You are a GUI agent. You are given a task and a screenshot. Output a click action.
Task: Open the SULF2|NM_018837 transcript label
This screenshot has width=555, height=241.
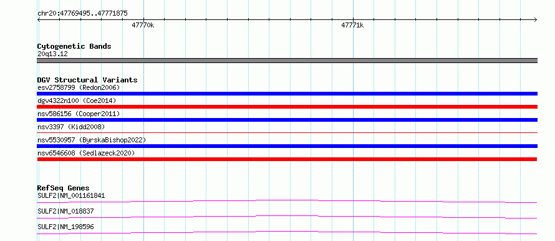65,211
